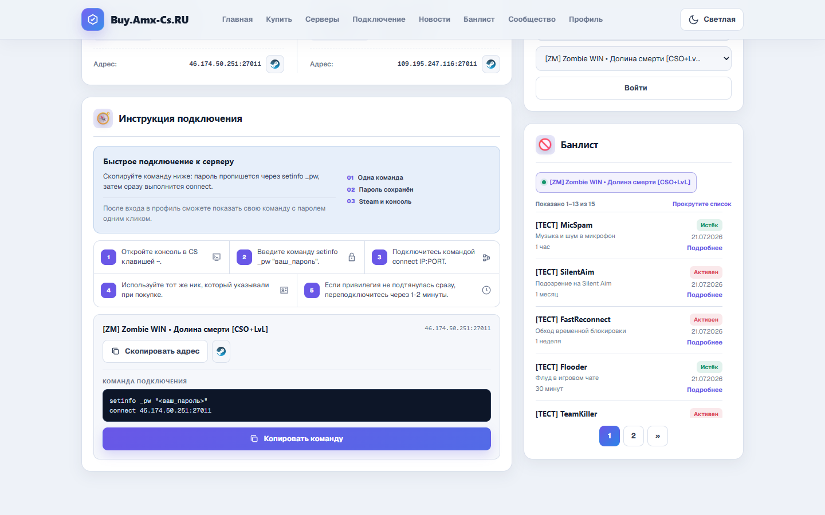This screenshot has height=515, width=825.
Task: Click the 01 Одна команда item
Action: pos(375,177)
